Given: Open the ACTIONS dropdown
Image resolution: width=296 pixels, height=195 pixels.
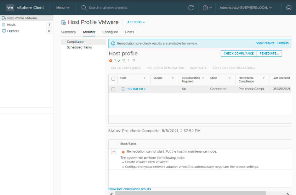Looking at the screenshot, I should pyautogui.click(x=136, y=22).
